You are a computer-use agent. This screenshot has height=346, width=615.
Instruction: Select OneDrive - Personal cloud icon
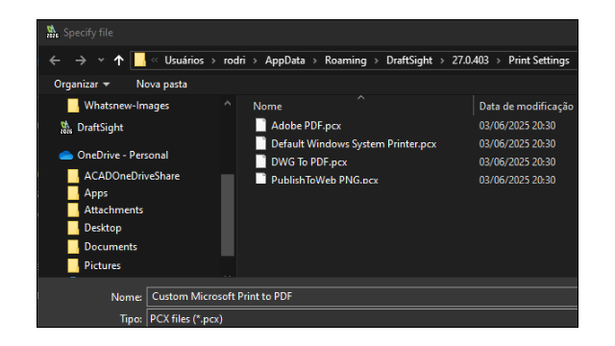[x=66, y=156]
